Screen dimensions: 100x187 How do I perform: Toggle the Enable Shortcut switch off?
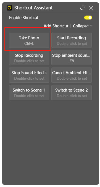coord(88,18)
